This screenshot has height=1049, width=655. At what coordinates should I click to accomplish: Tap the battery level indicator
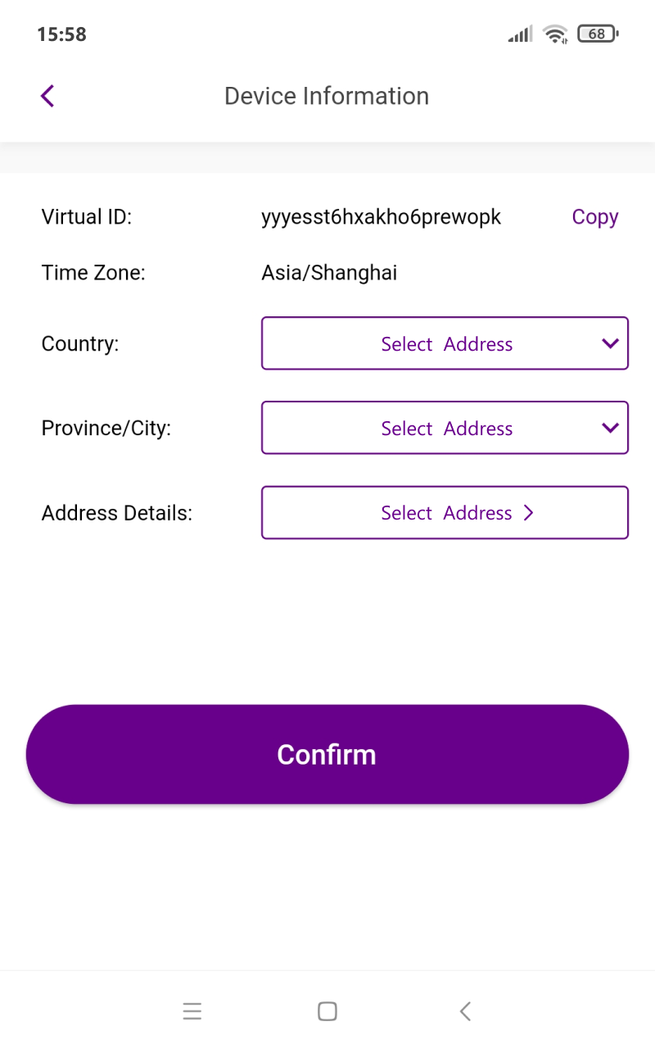(x=598, y=34)
